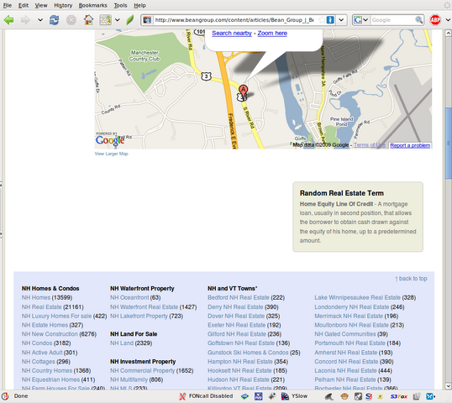
Task: Open the Tools menu
Action: (120, 5)
